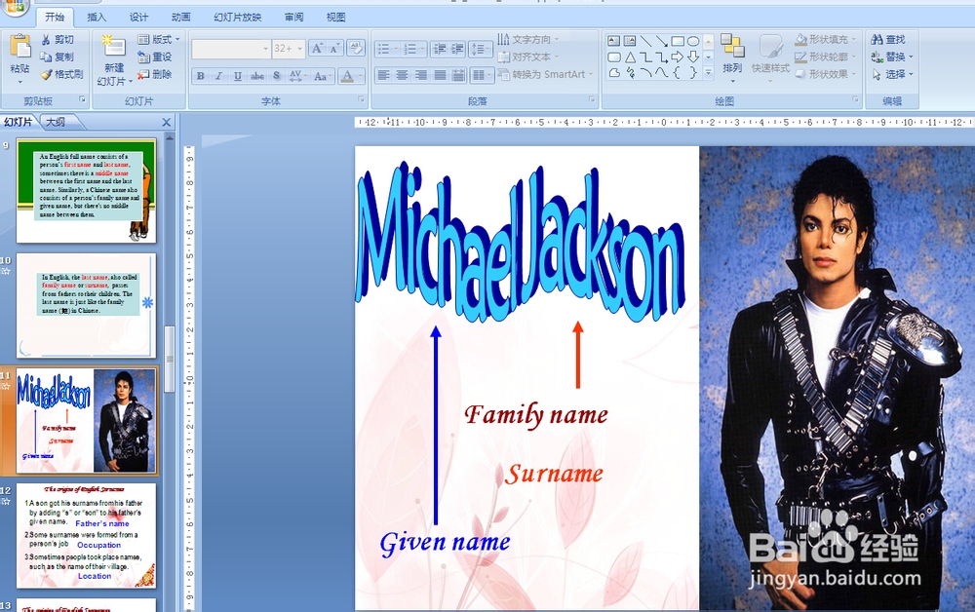Select the left brace shape

[x=678, y=73]
